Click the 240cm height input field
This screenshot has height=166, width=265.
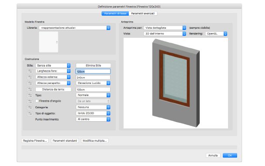tap(93, 78)
